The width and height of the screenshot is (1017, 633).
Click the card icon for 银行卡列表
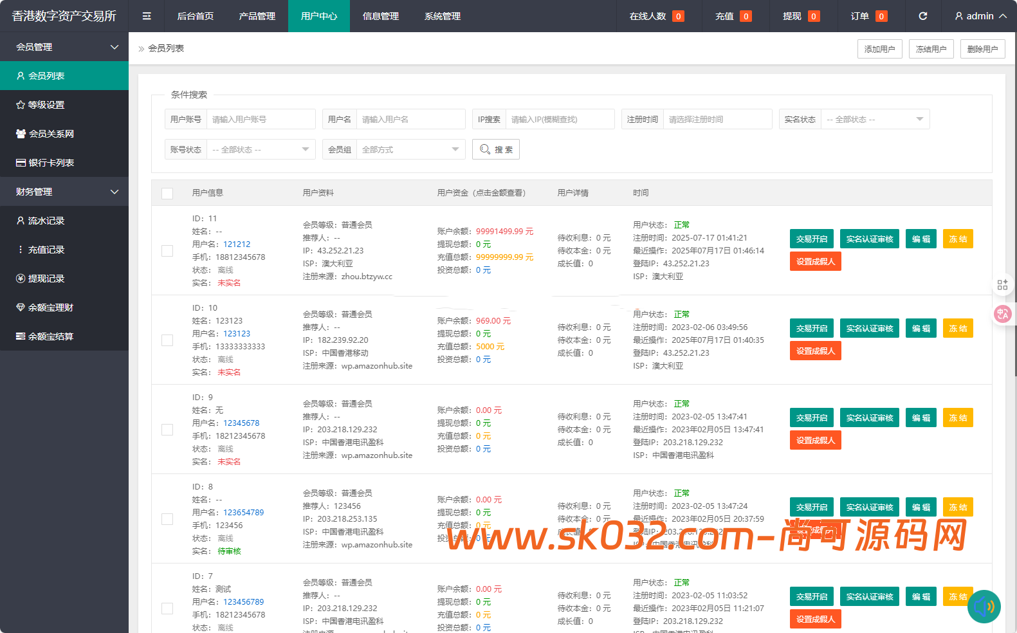(x=21, y=163)
